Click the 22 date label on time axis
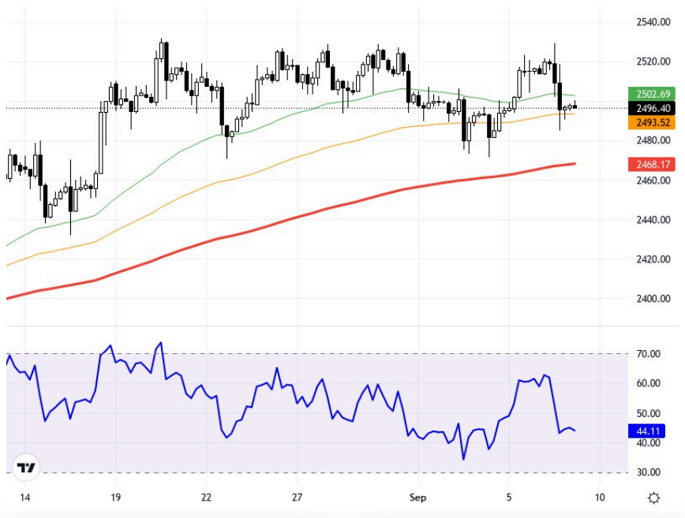685x518 pixels. pyautogui.click(x=206, y=498)
